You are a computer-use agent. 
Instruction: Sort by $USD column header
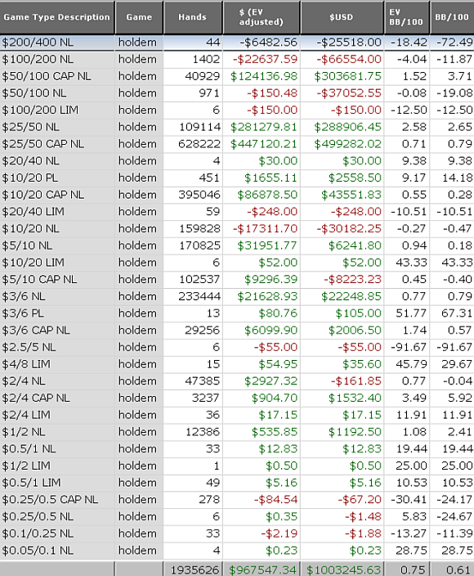pos(342,17)
